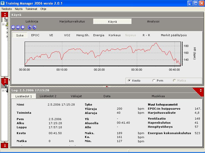Expand the first child tree node
Viewport: 205px width, 153px height.
click(7, 29)
